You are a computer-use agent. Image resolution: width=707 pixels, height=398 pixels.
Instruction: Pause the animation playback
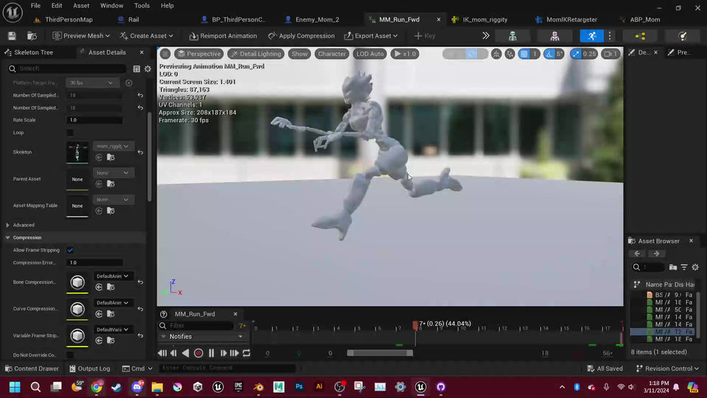pyautogui.click(x=211, y=353)
